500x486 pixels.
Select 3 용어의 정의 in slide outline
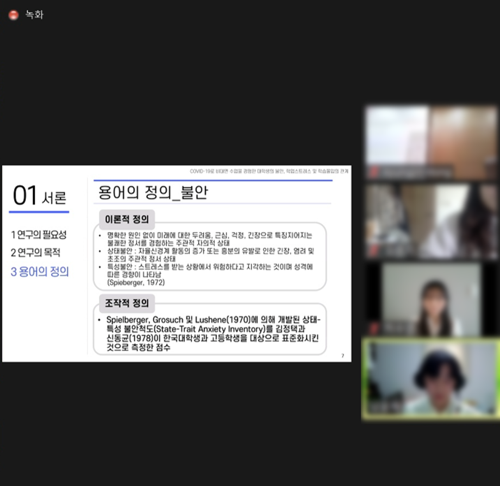[x=40, y=272]
